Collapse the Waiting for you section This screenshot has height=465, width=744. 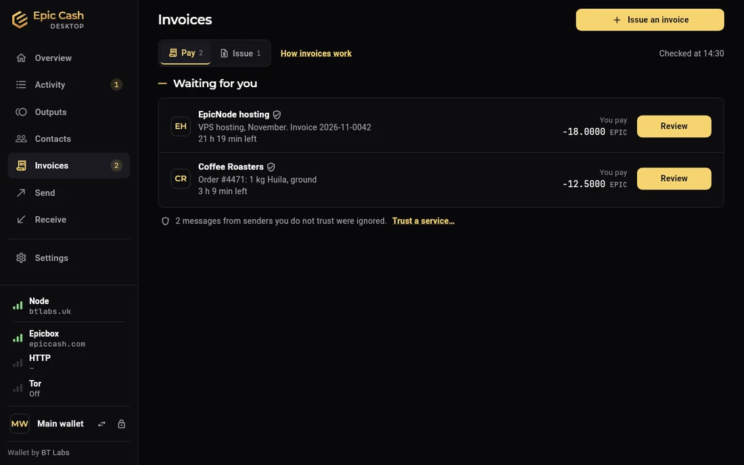(x=163, y=83)
